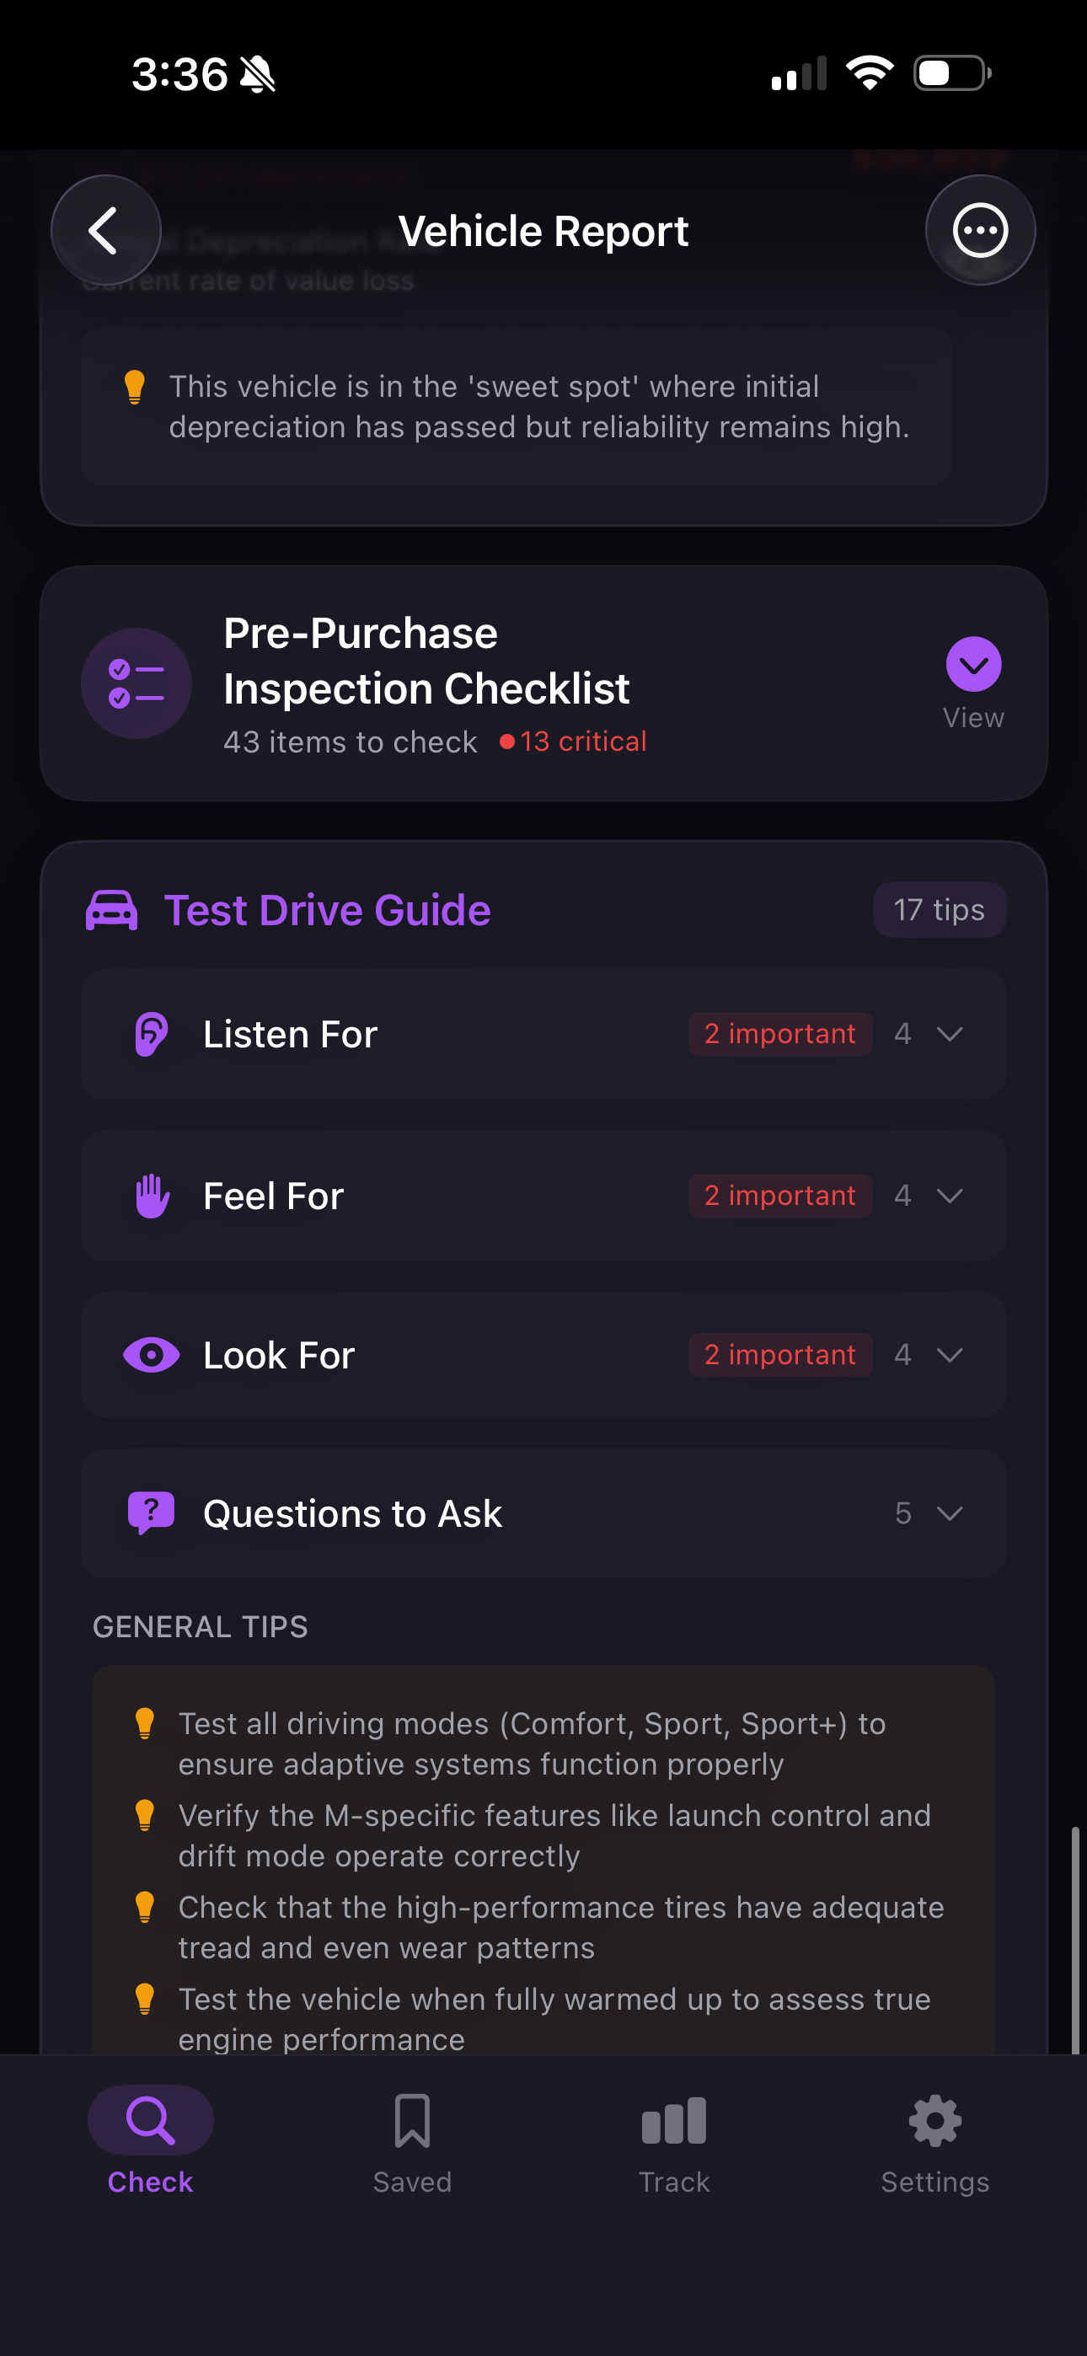Open Saved items bookmark icon
Viewport: 1087px width, 2356px height.
click(x=413, y=2119)
